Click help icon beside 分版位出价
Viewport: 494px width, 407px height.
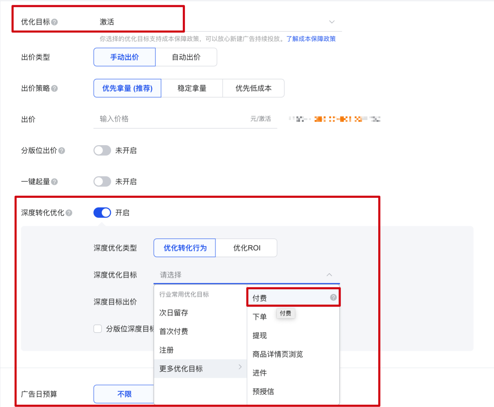tap(62, 151)
